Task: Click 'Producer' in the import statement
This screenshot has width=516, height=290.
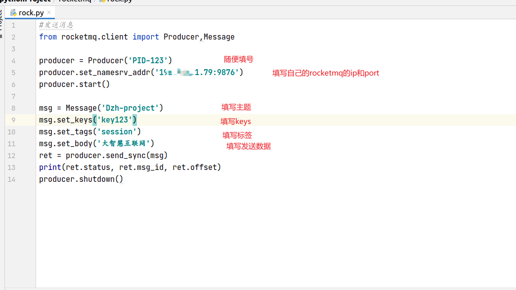Action: (181, 37)
